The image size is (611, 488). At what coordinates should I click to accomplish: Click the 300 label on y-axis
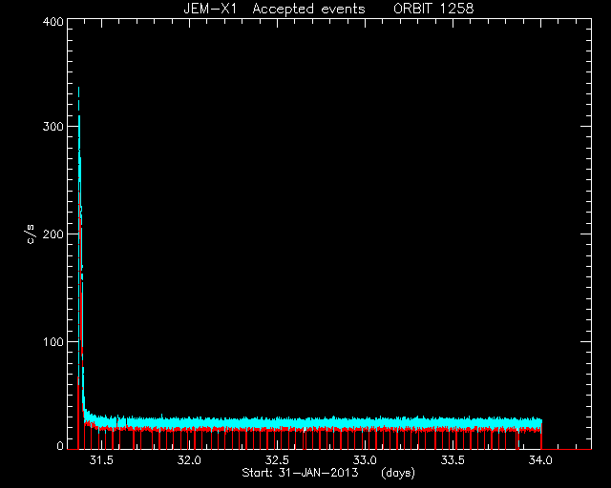pyautogui.click(x=53, y=127)
